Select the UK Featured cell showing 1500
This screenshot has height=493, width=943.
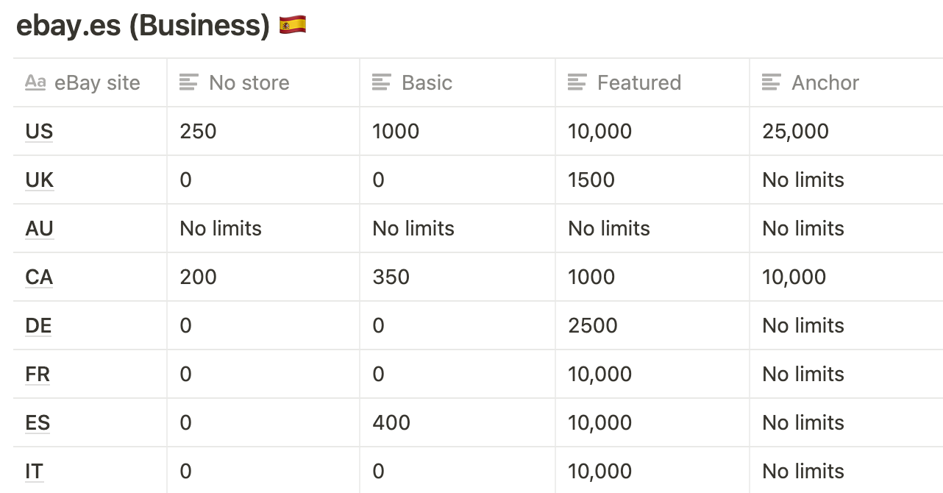pyautogui.click(x=652, y=180)
